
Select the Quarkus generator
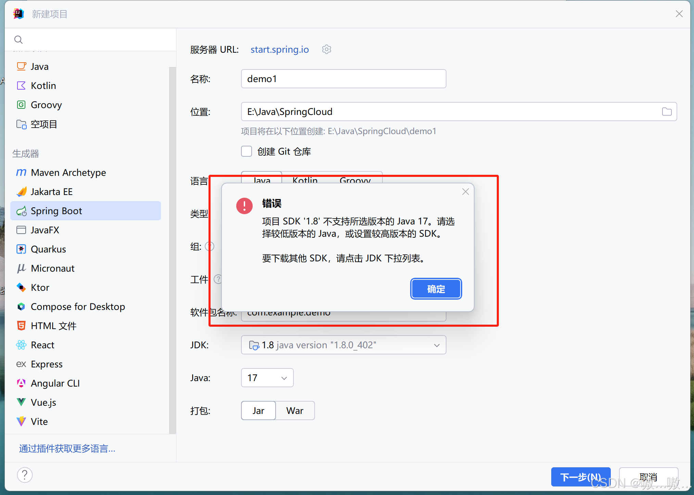[x=48, y=249]
